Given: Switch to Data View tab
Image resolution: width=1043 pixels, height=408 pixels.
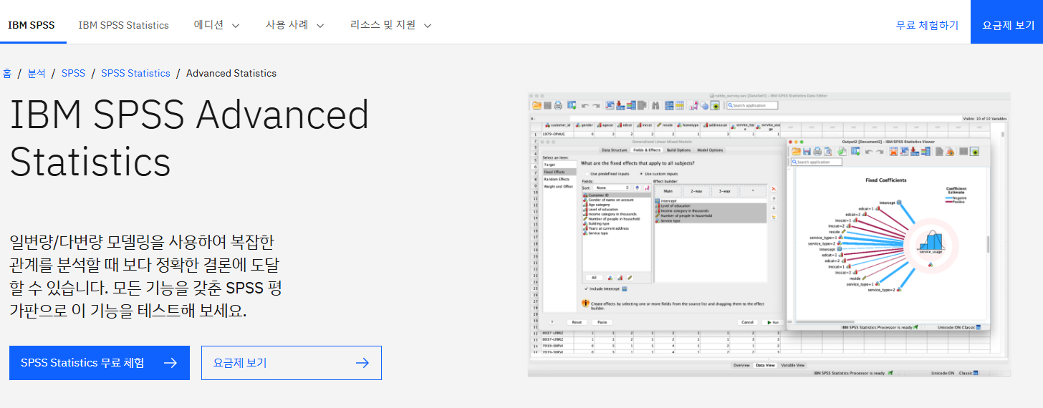Looking at the screenshot, I should pyautogui.click(x=766, y=365).
